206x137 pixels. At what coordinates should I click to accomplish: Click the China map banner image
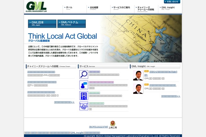pos(141,39)
